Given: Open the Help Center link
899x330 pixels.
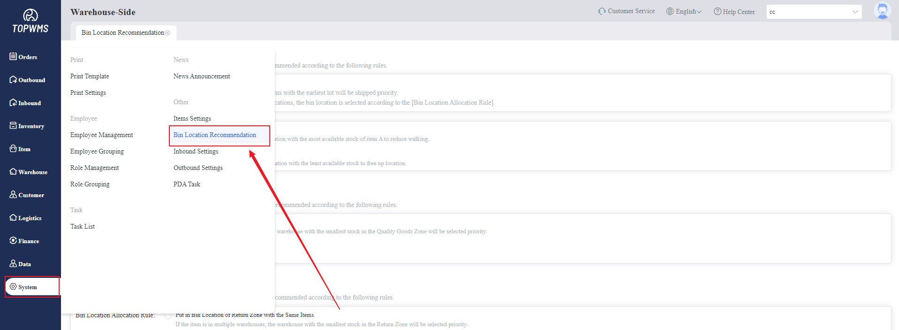Looking at the screenshot, I should [734, 12].
